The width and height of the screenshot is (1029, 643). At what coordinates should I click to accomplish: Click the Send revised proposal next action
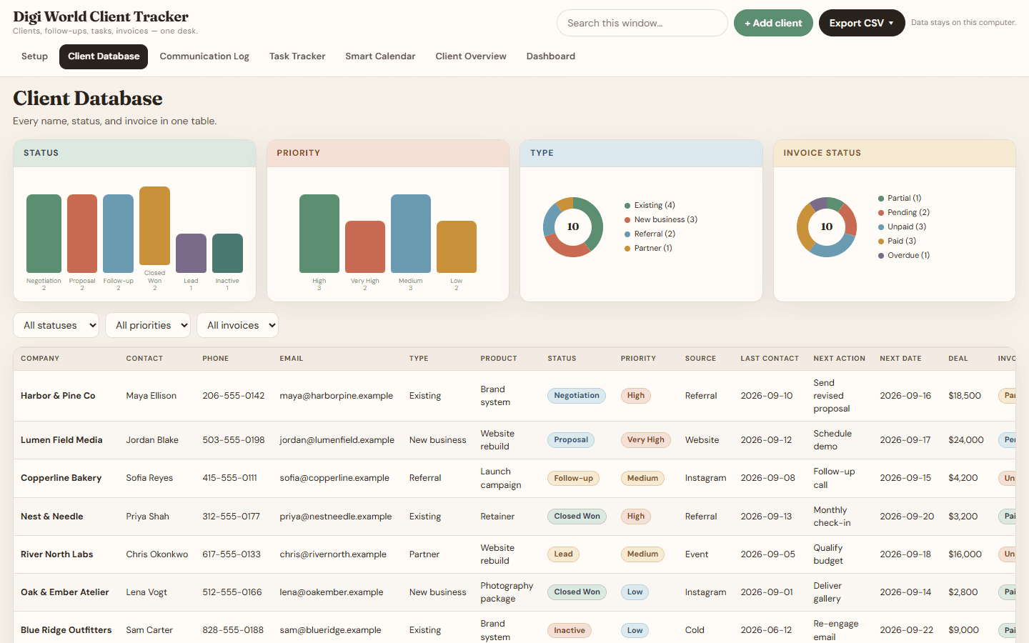tap(832, 396)
